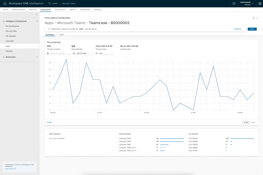
Task: Open the sharmaamit user account menu
Action: point(247,3)
